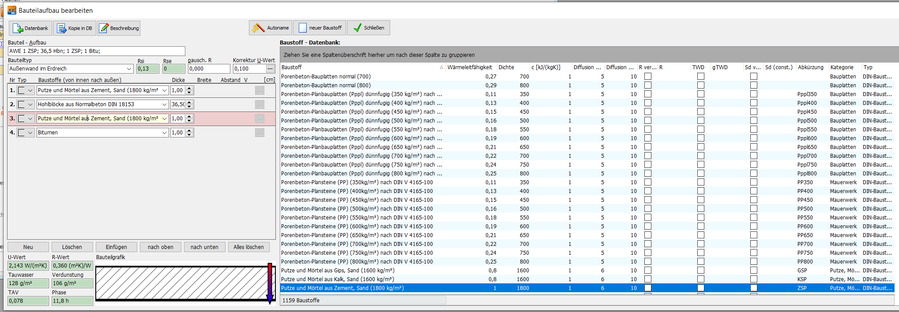Toggle Sd v... checkbox for Gips putz row
Image resolution: width=899 pixels, height=312 pixels.
pos(754,271)
